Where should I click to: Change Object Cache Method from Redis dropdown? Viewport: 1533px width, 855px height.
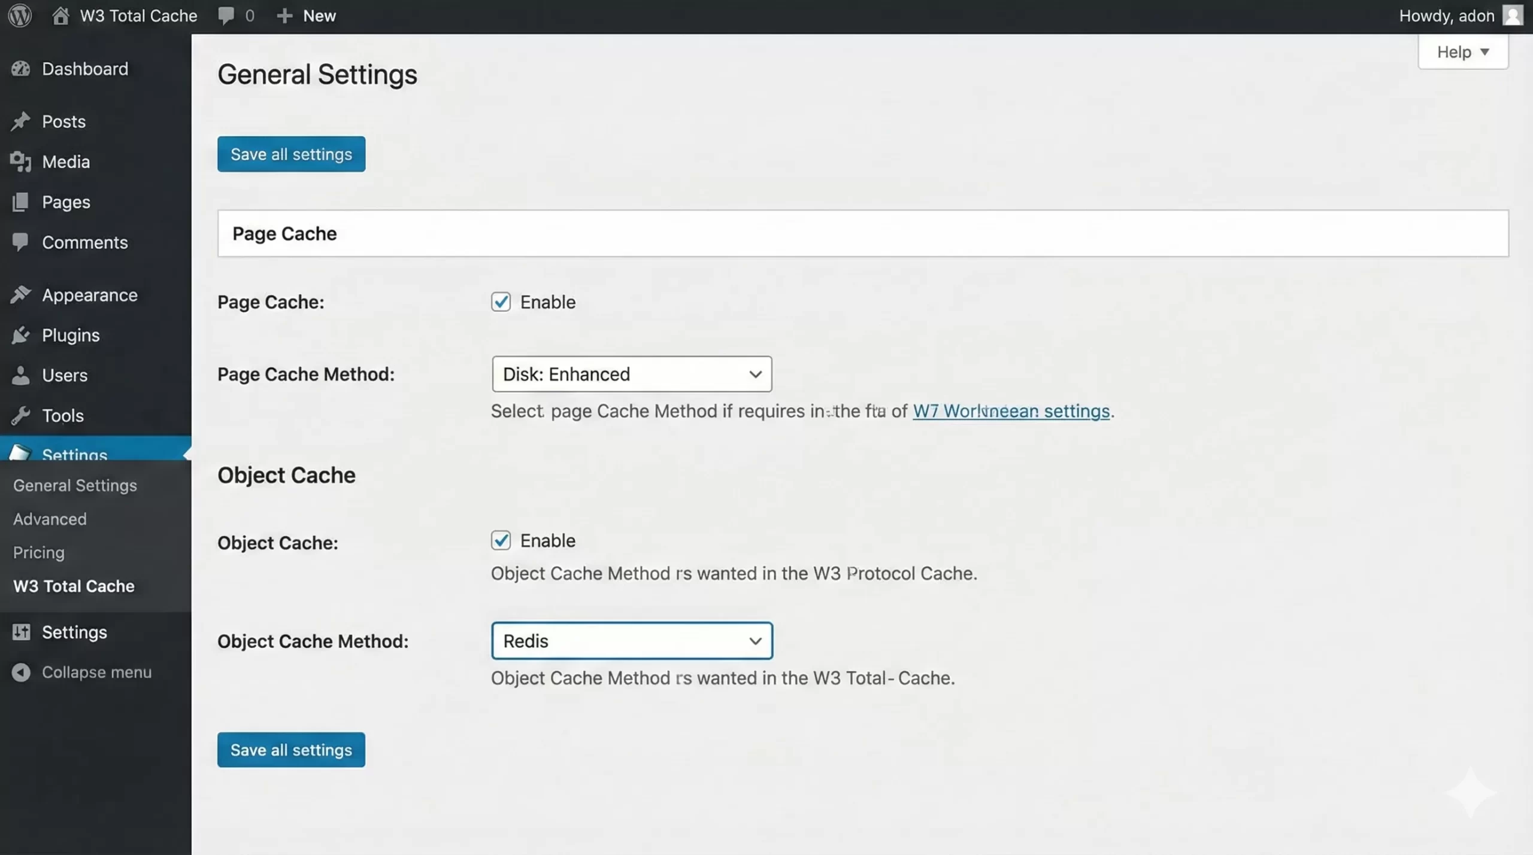coord(631,640)
